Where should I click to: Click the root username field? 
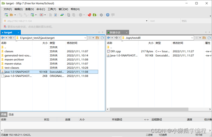pyautogui.click(x=165, y=21)
